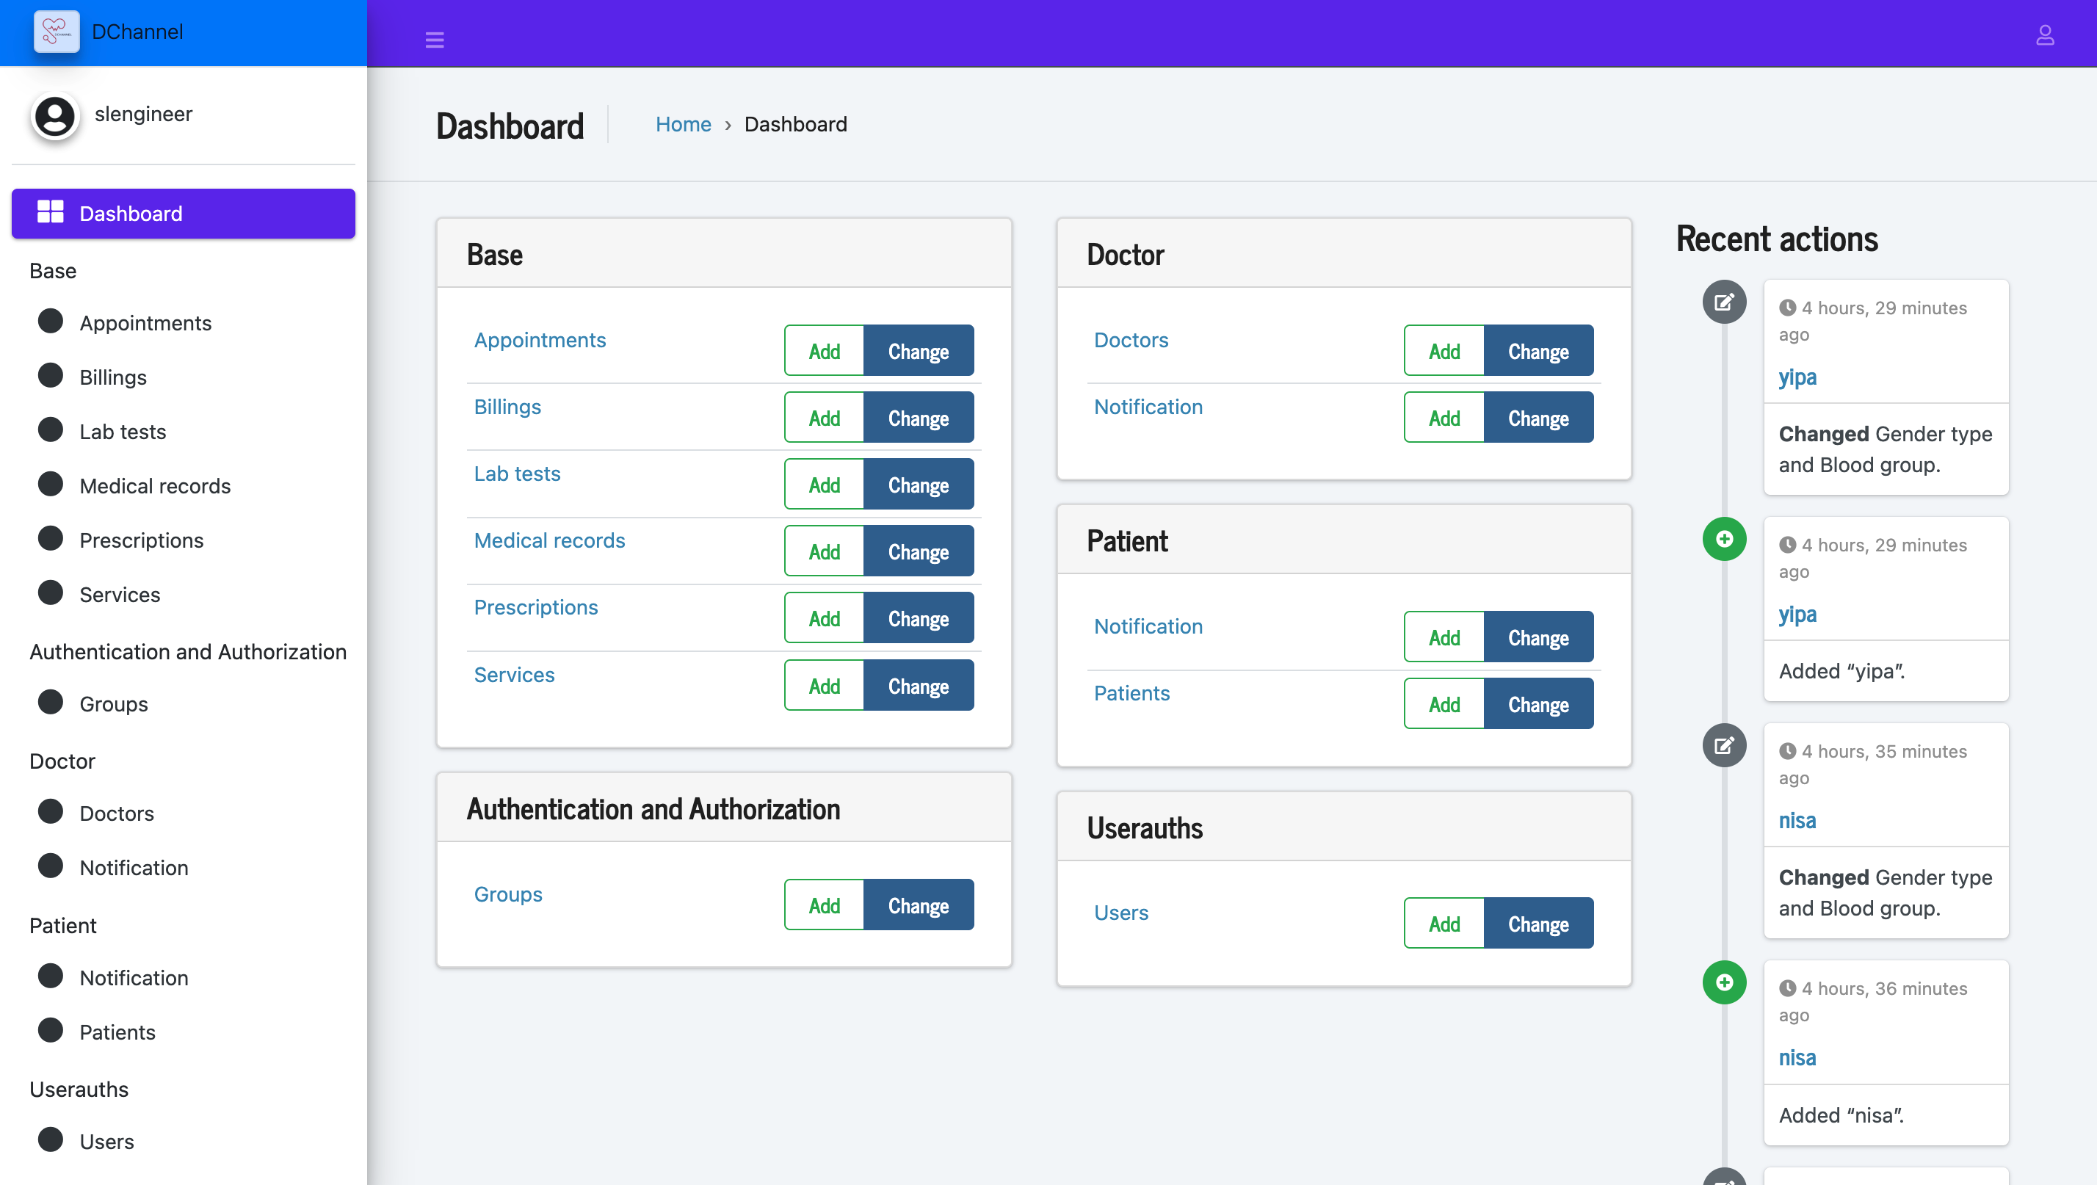Click the green plus icon beside Added yipa
This screenshot has width=2097, height=1185.
1723,539
